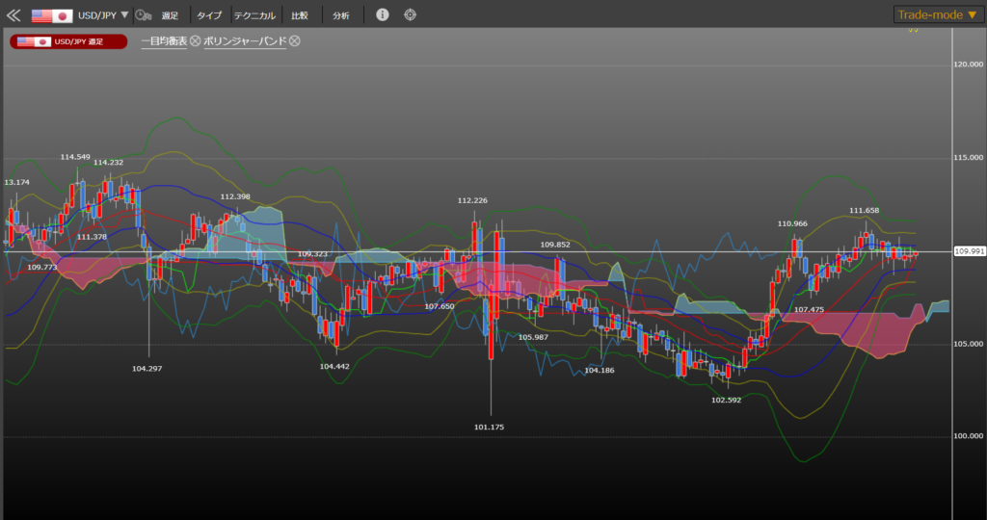The height and width of the screenshot is (520, 987).
Task: Click the 一目均衡表 indicator label
Action: click(164, 40)
